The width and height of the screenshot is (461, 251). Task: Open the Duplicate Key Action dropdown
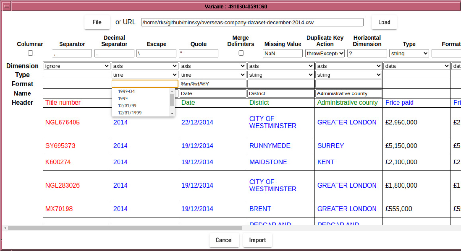pyautogui.click(x=325, y=54)
